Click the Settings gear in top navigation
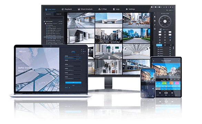 pos(127,9)
